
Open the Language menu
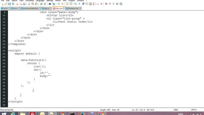(x=40, y=1)
